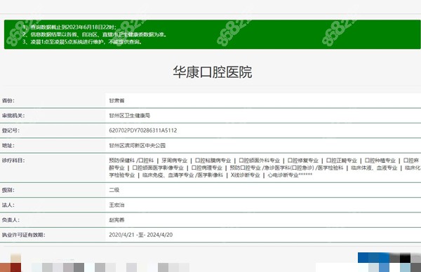Click the 级别: label

tap(8, 190)
